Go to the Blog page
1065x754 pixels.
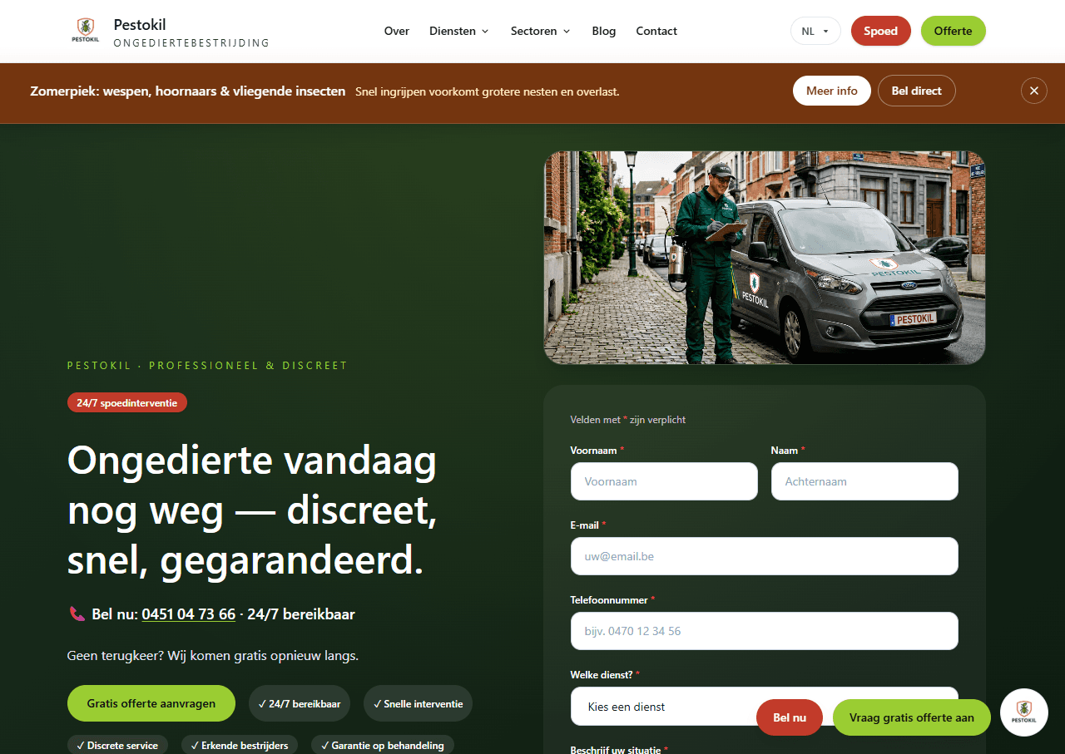pyautogui.click(x=604, y=31)
